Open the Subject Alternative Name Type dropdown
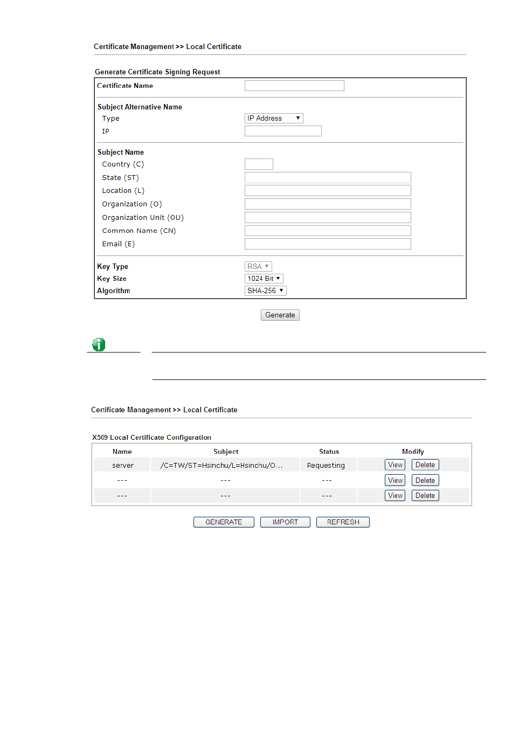The height and width of the screenshot is (748, 512). [x=274, y=119]
